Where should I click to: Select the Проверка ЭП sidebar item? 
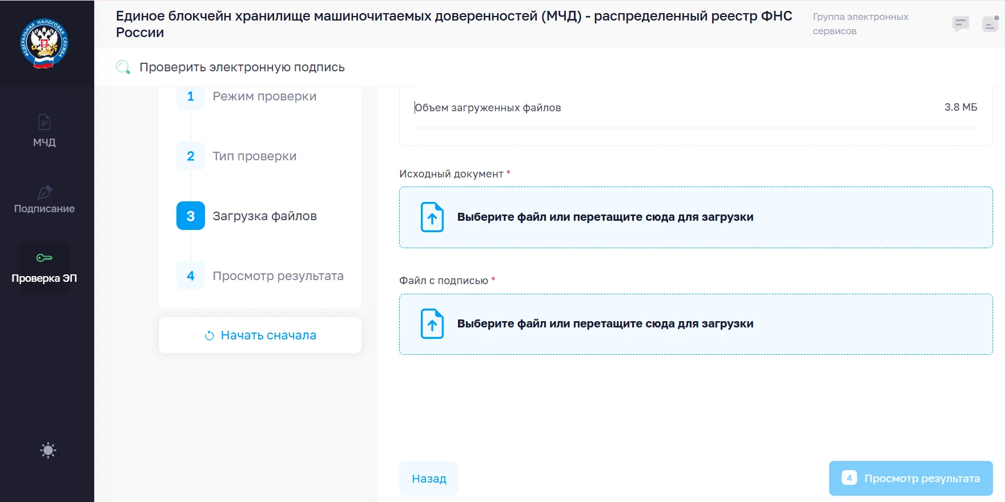pos(45,268)
